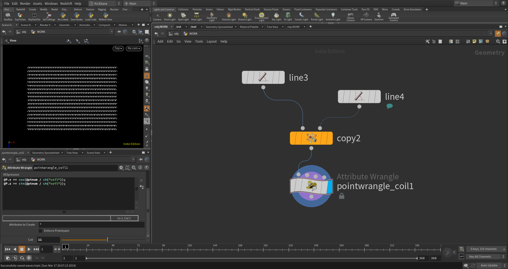This screenshot has width=508, height=269.
Task: Click the play forward button
Action: [x=29, y=249]
